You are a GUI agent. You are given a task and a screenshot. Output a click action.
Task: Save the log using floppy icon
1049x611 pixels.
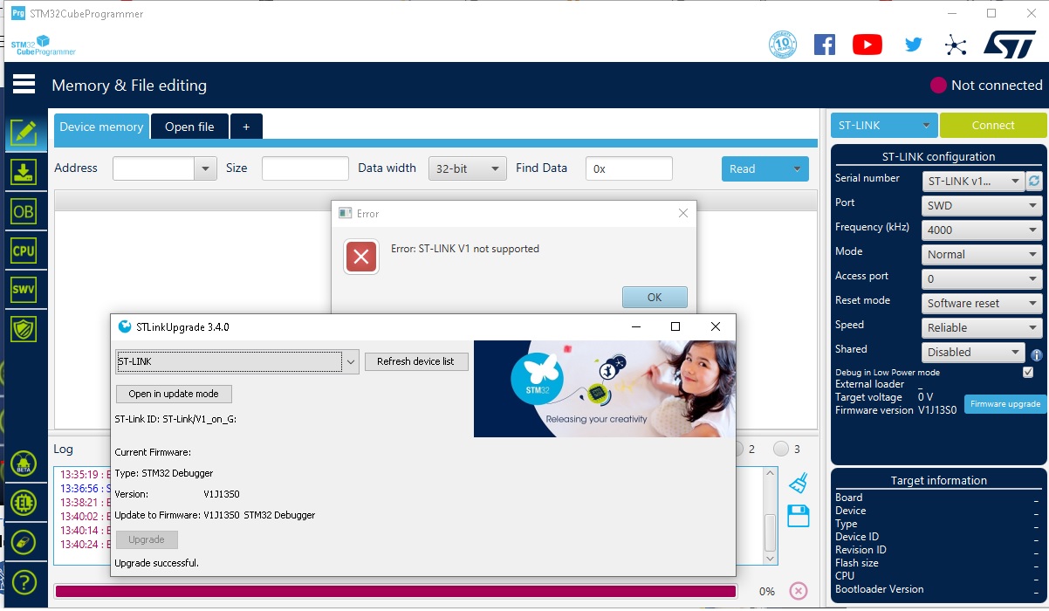coord(798,516)
